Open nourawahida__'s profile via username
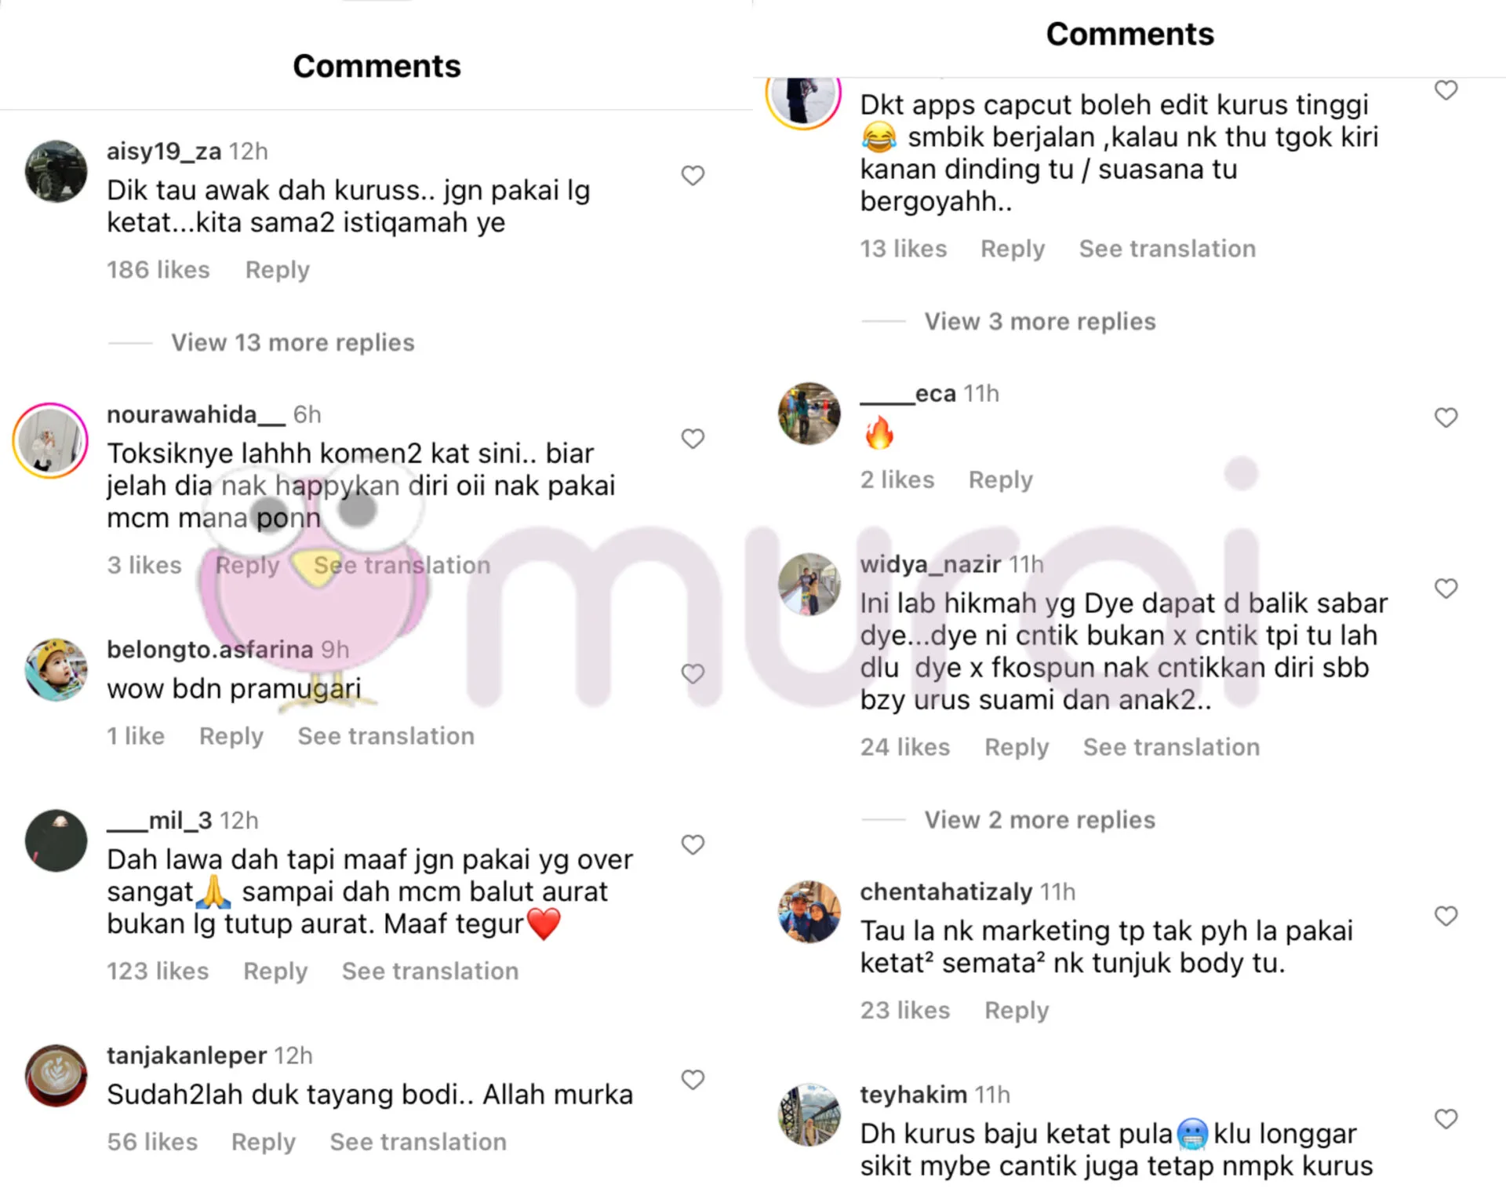1506x1192 pixels. coord(196,414)
